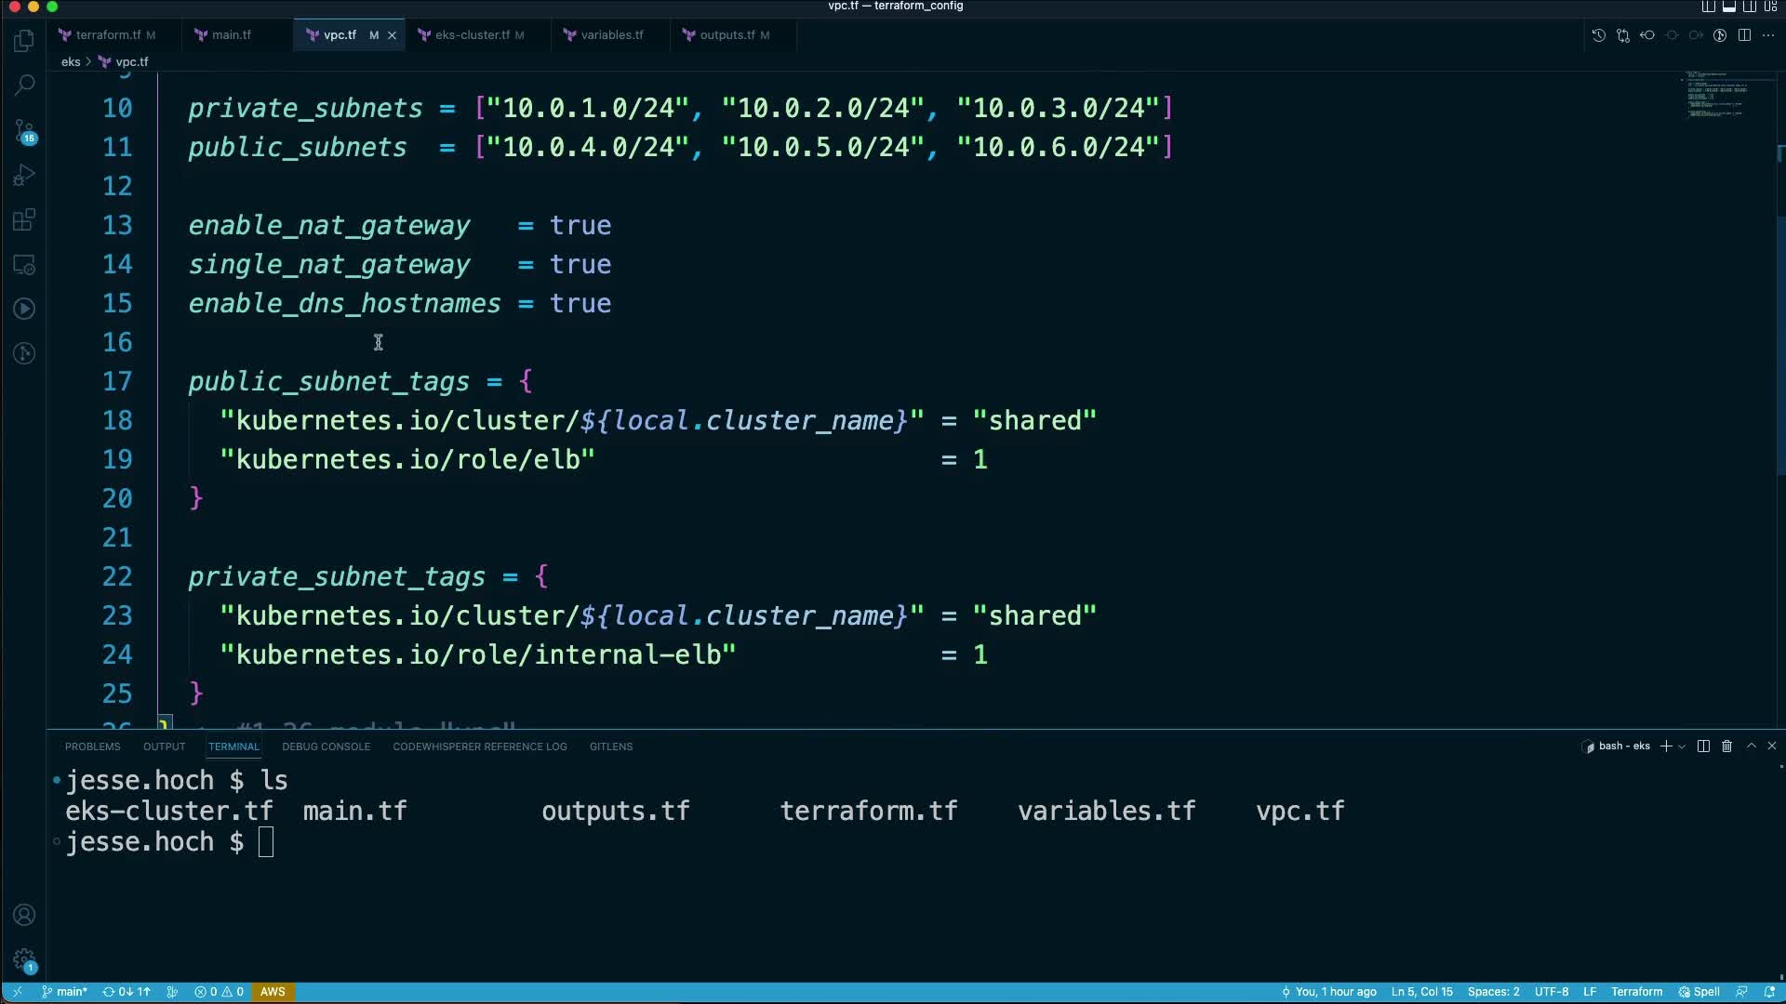Open the Source Control view

tap(24, 131)
